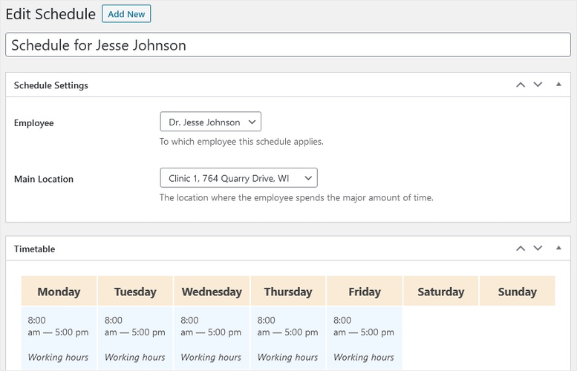
Task: Collapse the Timetable panel triangle
Action: tap(558, 248)
